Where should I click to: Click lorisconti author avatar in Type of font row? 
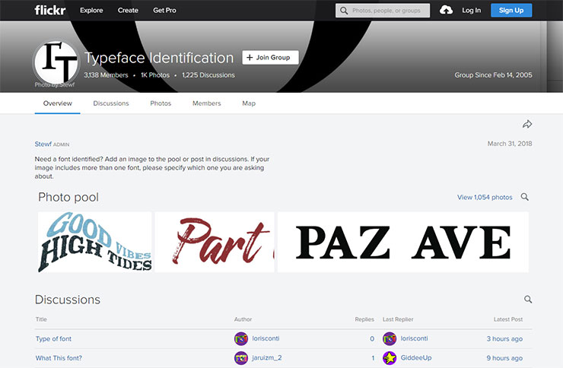[x=241, y=338]
